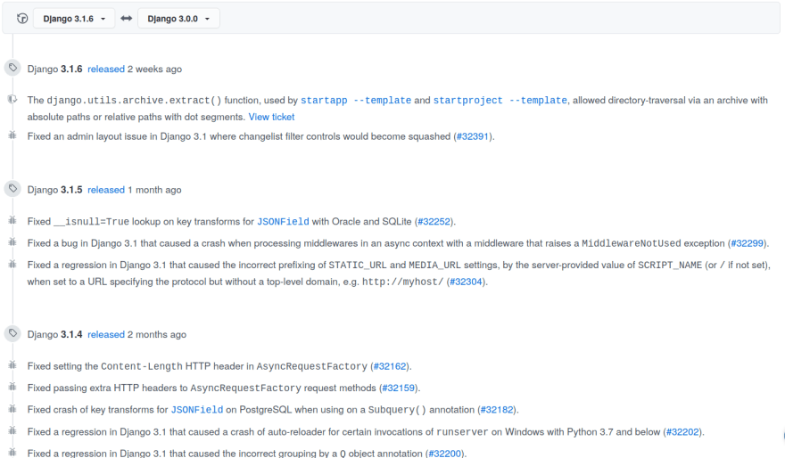Open the startproject --template link

pos(500,101)
